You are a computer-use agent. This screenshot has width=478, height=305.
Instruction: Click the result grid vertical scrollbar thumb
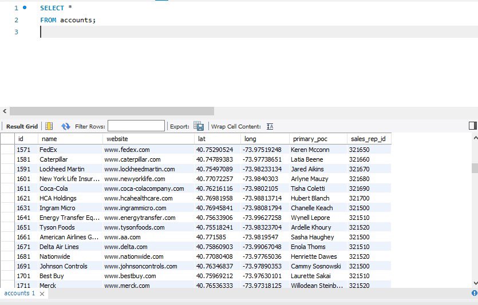click(475, 168)
